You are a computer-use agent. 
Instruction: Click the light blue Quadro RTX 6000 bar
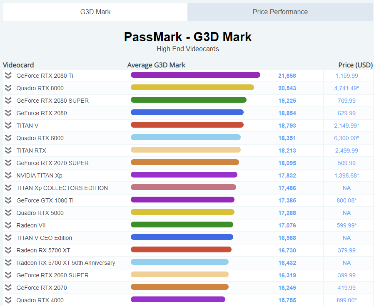(186, 137)
